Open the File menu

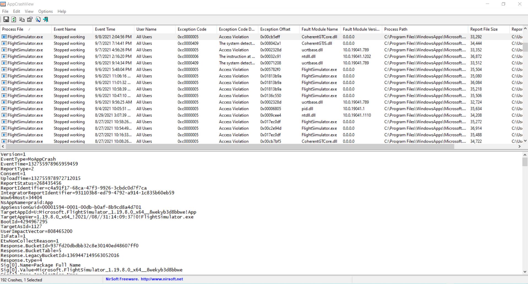pyautogui.click(x=5, y=11)
